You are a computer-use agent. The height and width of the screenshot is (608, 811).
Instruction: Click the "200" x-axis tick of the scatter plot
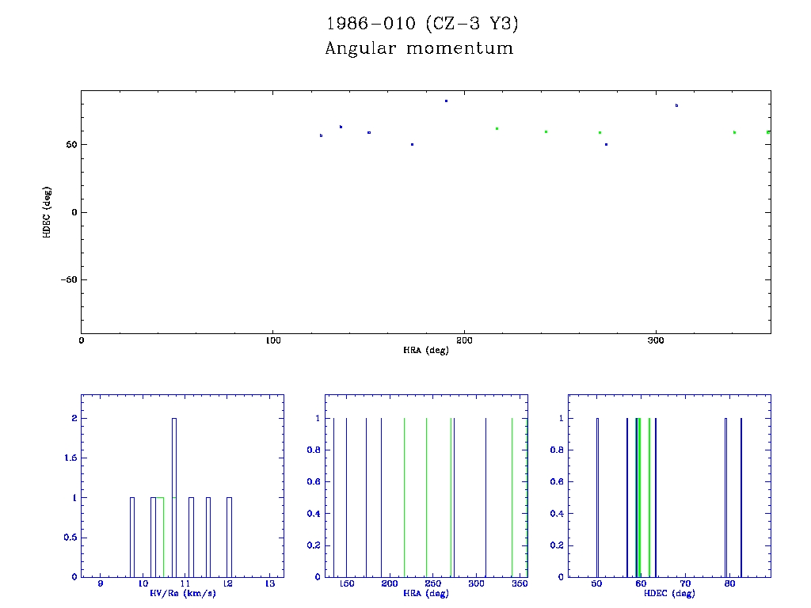coord(464,340)
